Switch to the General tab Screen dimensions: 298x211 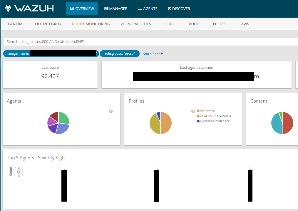(16, 24)
